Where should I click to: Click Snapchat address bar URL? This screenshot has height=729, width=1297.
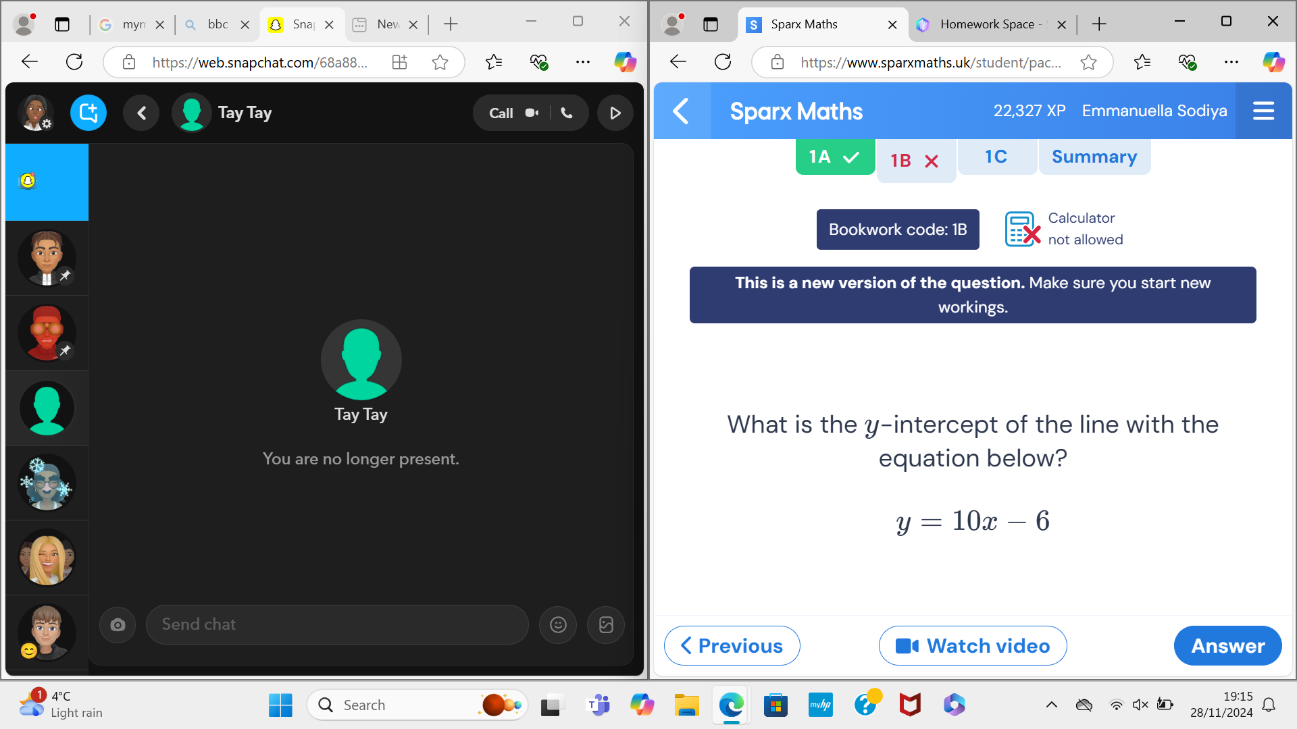[260, 63]
